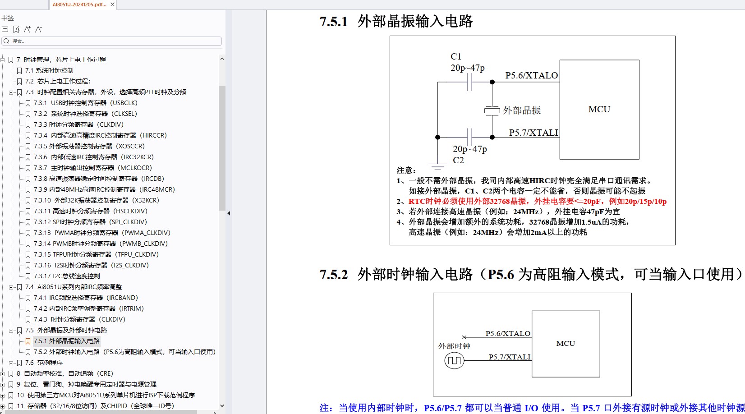The image size is (745, 414).
Task: Select bookmark 7.6 范例程序
Action: (x=44, y=363)
